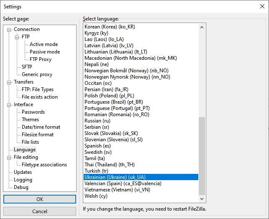Select Spanish (es) as the language
Image resolution: width=269 pixels, height=219 pixels.
pos(98,146)
